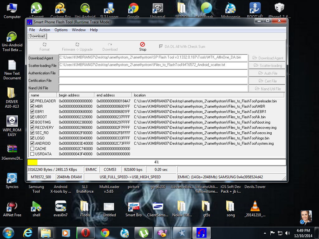Open the Action menu
319x239 pixels.
(x=45, y=30)
